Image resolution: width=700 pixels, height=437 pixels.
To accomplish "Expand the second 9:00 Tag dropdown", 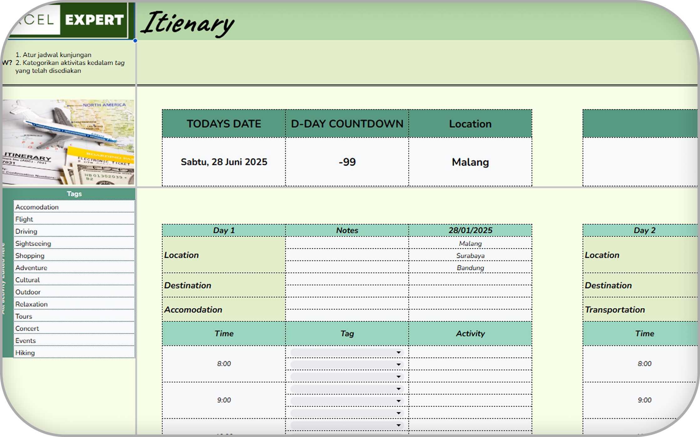I will [398, 401].
